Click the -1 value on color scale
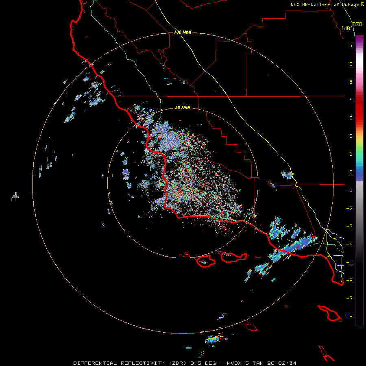 click(349, 190)
